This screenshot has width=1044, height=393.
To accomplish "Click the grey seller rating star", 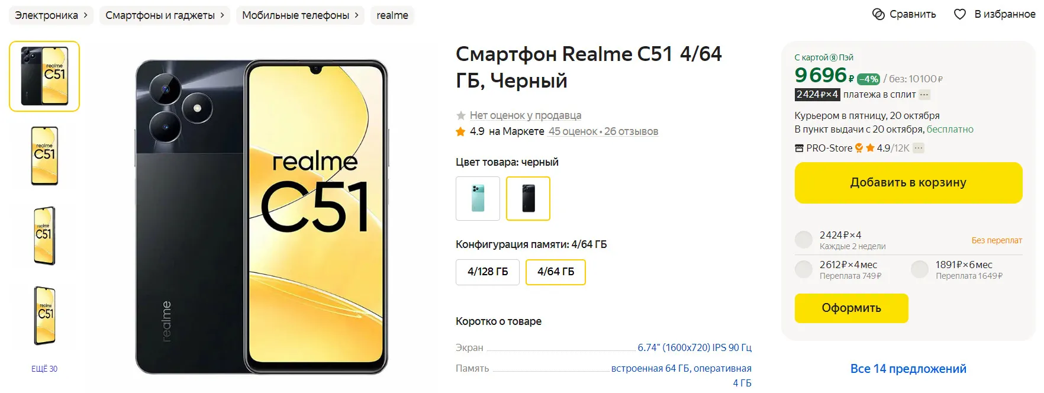I will pyautogui.click(x=460, y=115).
